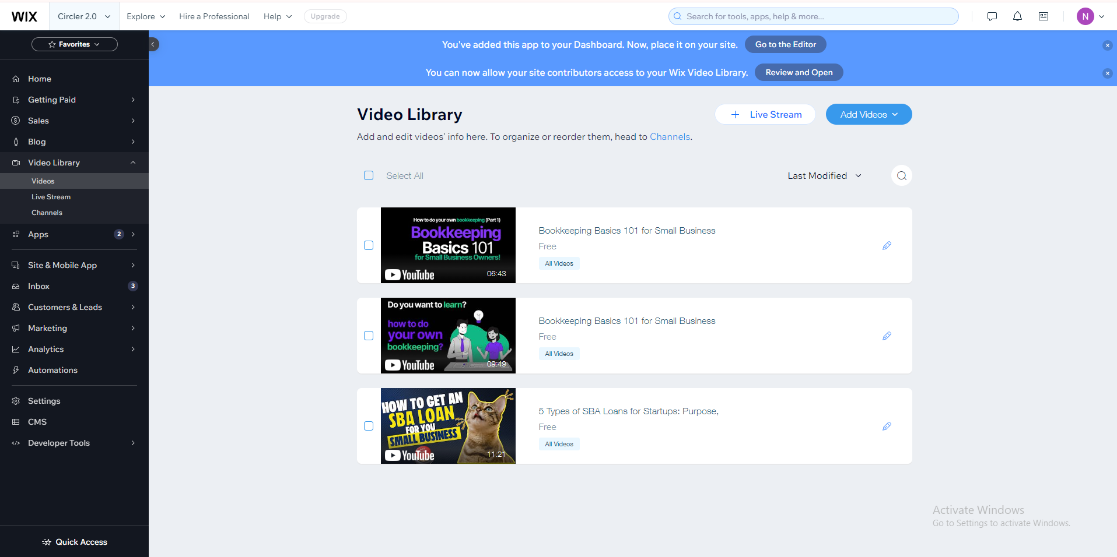Open the Live Stream submenu item
Screen dimensions: 1117x557
tap(74, 197)
